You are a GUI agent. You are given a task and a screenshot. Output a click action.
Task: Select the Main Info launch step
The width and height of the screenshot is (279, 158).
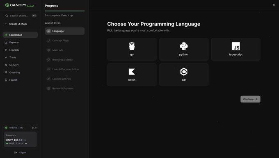pyautogui.click(x=64, y=50)
